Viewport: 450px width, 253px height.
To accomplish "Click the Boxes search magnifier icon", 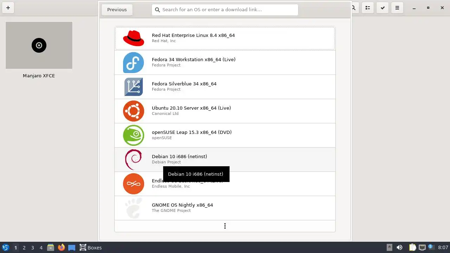I will tap(353, 8).
